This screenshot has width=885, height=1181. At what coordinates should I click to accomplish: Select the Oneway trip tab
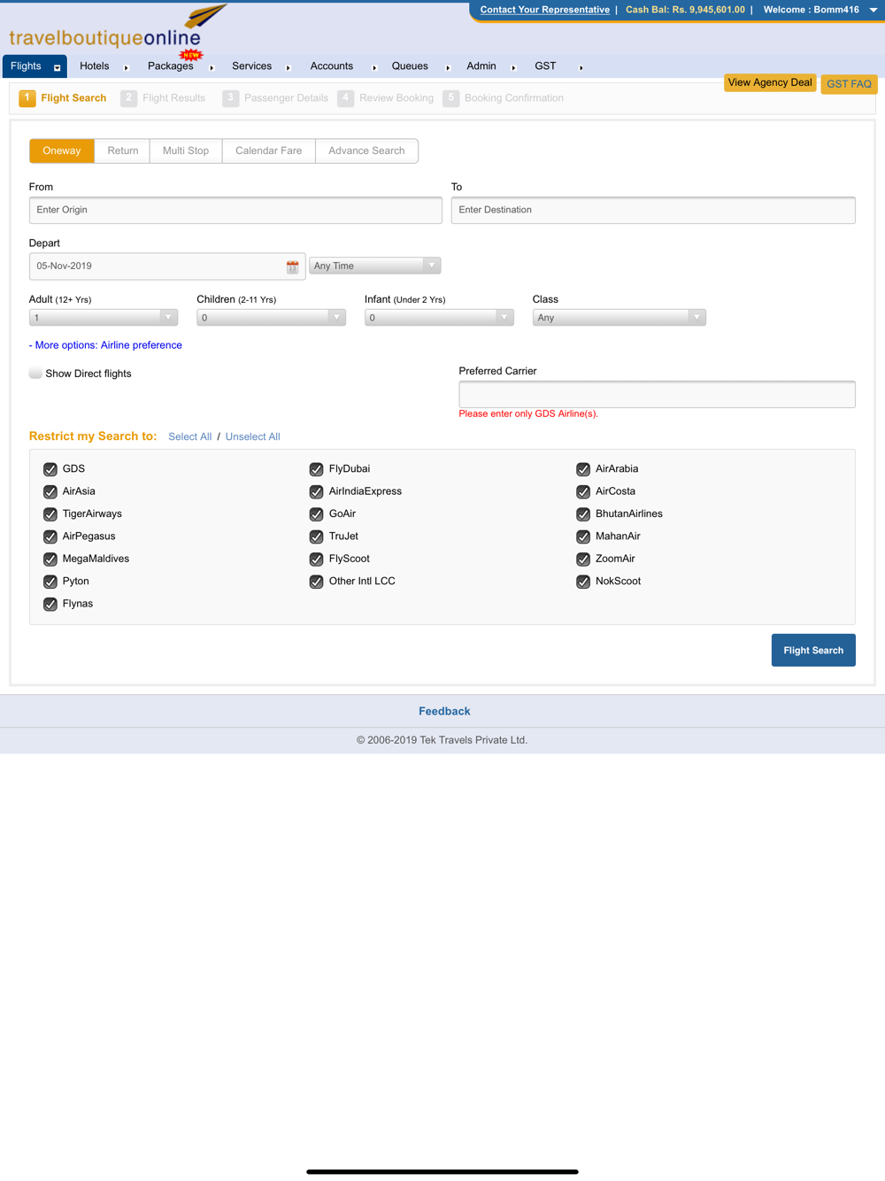point(62,151)
